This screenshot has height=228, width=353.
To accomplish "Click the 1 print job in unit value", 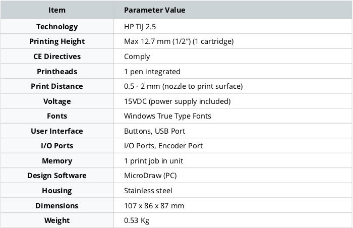I will 153,161.
